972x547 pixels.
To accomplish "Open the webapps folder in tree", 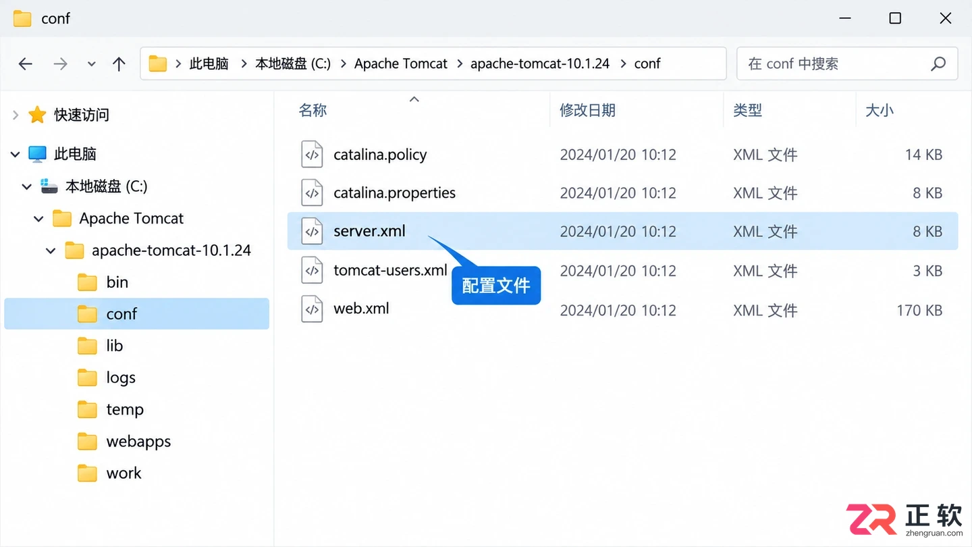I will [x=138, y=441].
